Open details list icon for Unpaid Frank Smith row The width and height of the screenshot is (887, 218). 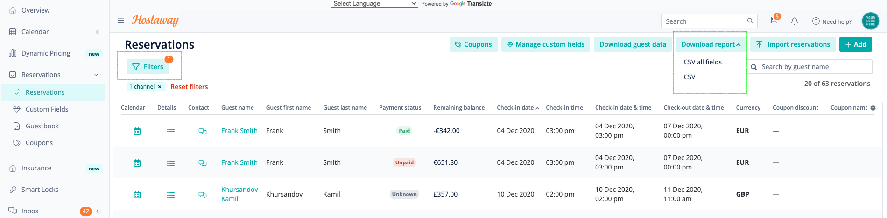click(x=171, y=163)
